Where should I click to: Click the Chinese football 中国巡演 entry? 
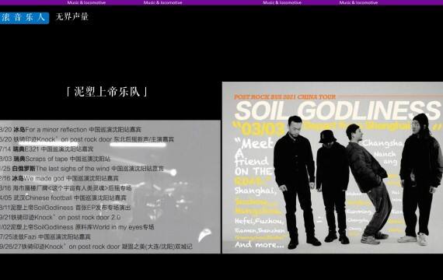click(x=63, y=198)
